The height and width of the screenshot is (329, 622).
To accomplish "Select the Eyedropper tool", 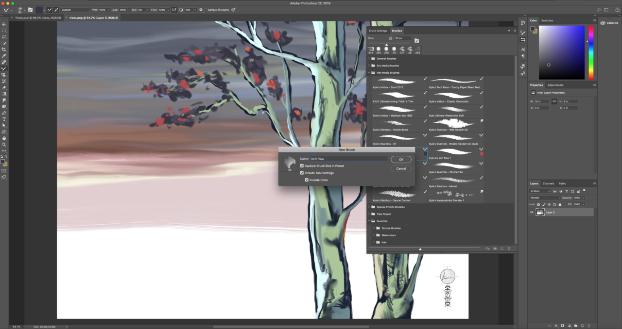I will pos(4,56).
